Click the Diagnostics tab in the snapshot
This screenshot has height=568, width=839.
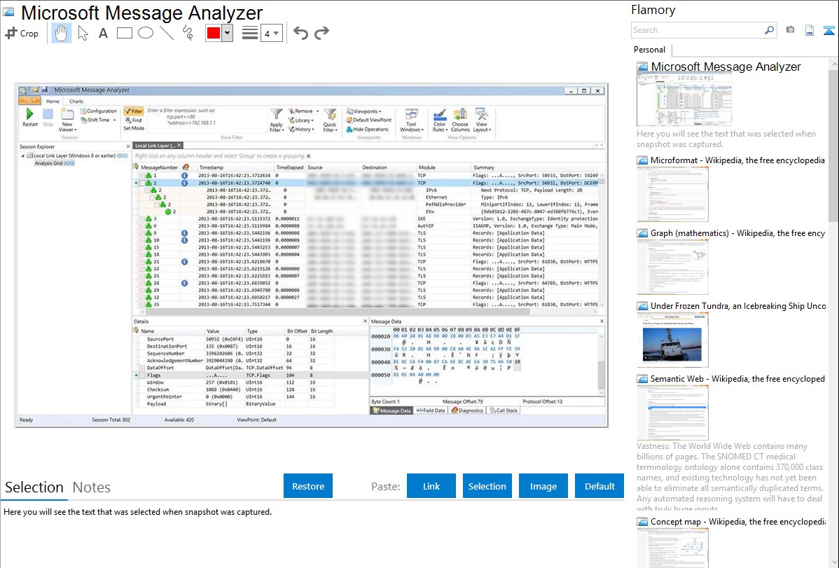click(467, 410)
